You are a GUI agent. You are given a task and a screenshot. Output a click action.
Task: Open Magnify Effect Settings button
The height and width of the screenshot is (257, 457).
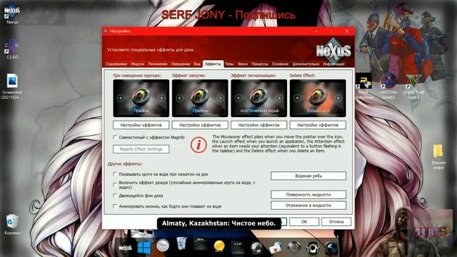pos(141,149)
